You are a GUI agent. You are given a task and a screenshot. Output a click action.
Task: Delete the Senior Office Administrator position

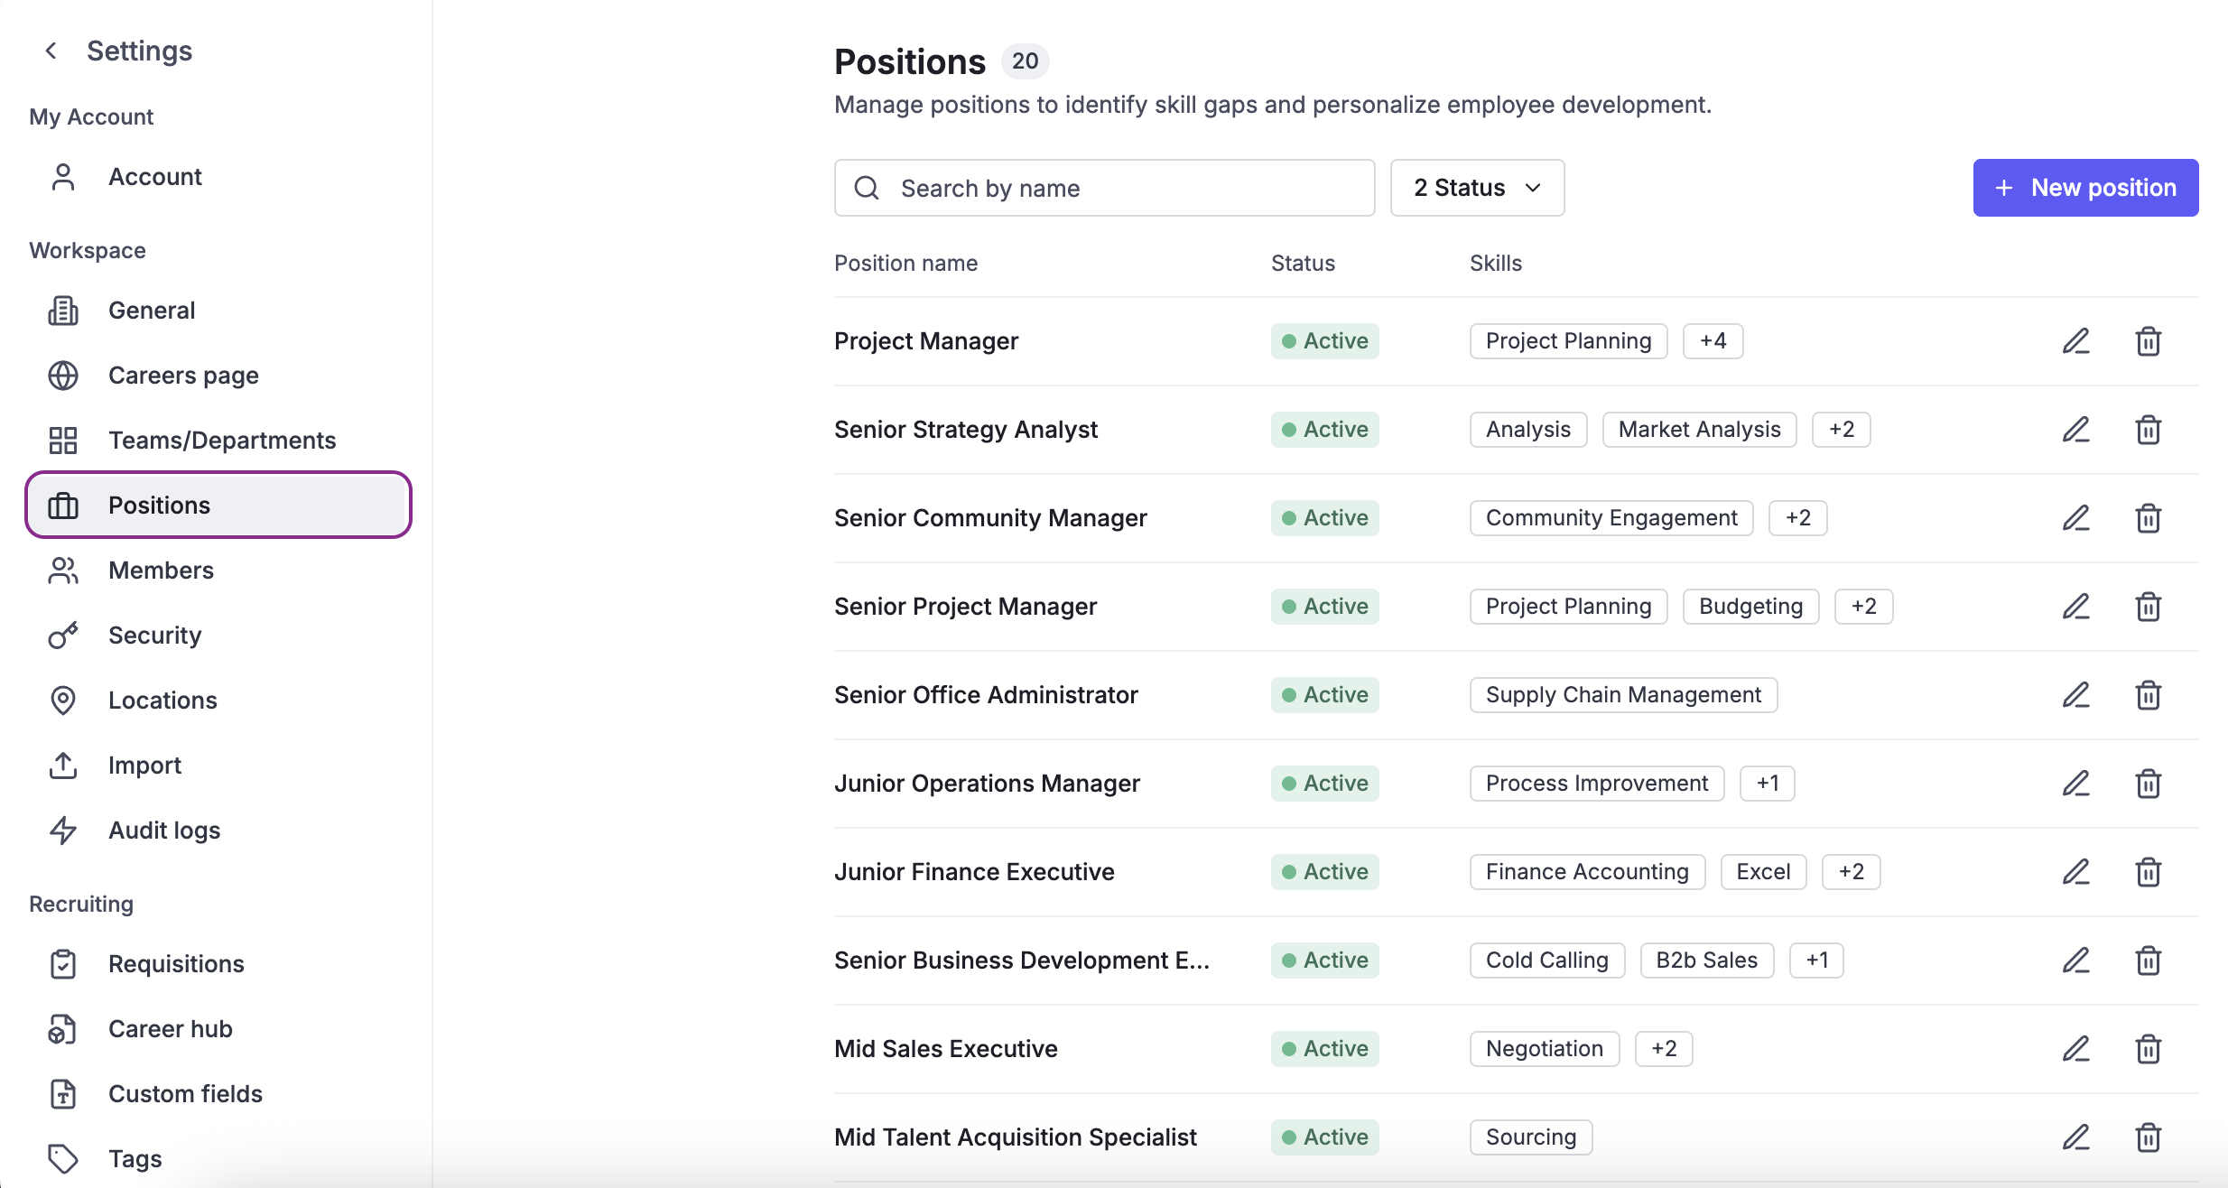coord(2148,695)
